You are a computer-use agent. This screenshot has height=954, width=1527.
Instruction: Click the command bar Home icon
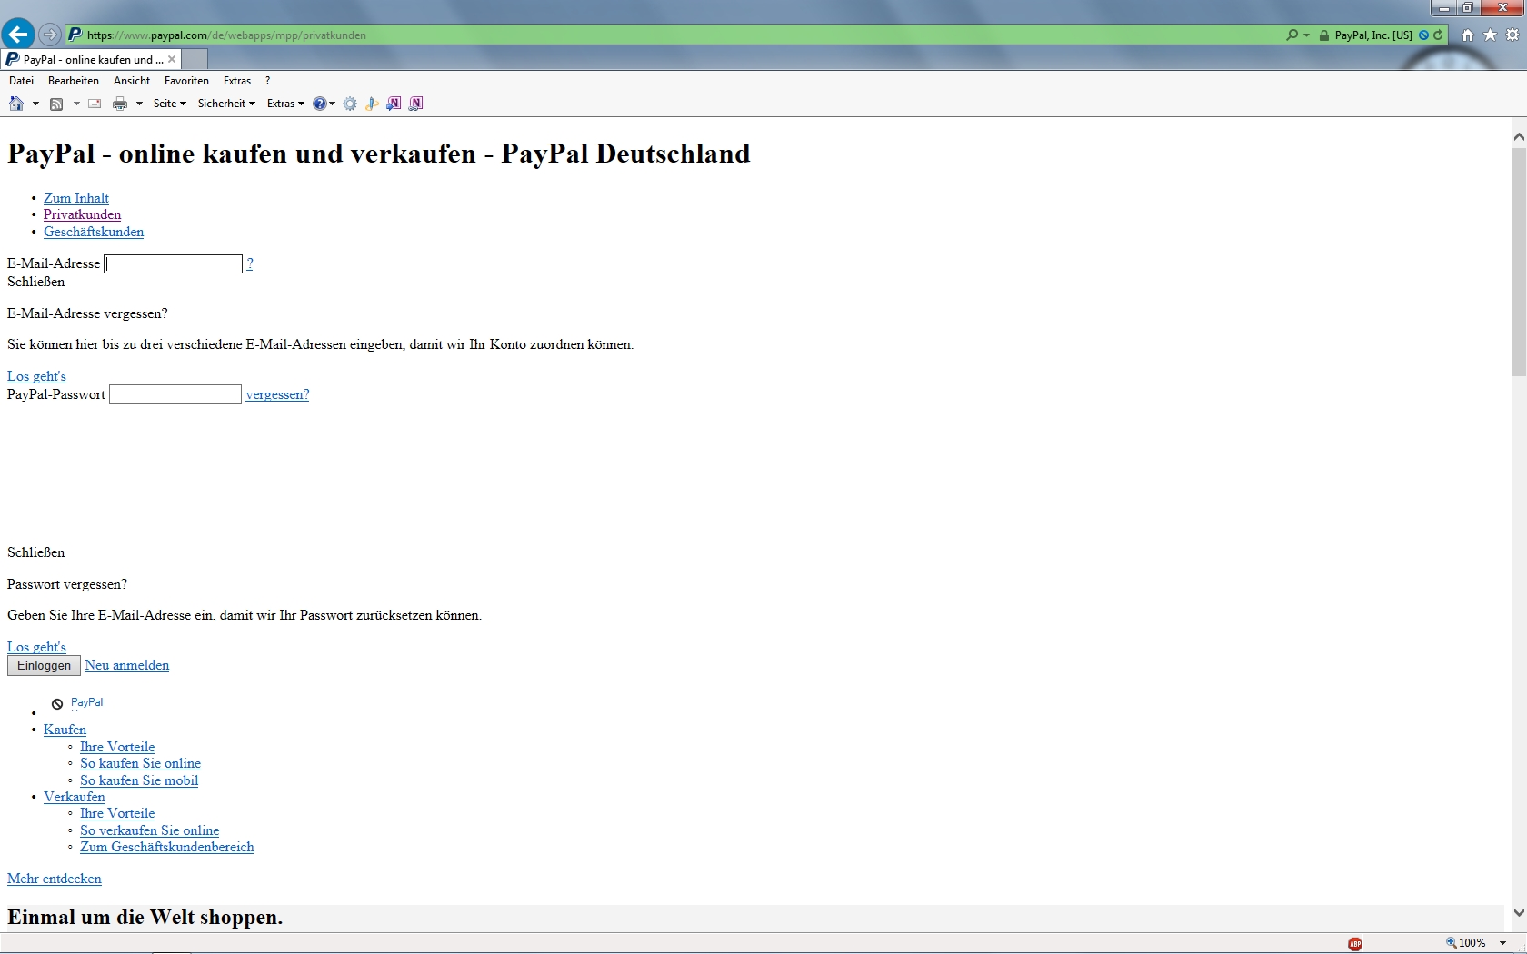(16, 104)
